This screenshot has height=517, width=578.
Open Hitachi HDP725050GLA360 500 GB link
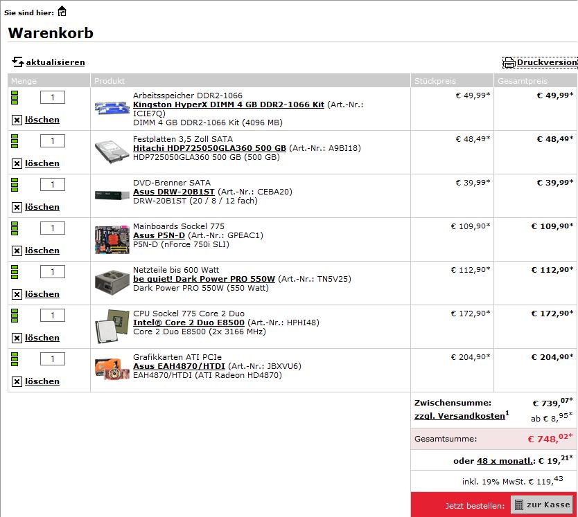(209, 148)
